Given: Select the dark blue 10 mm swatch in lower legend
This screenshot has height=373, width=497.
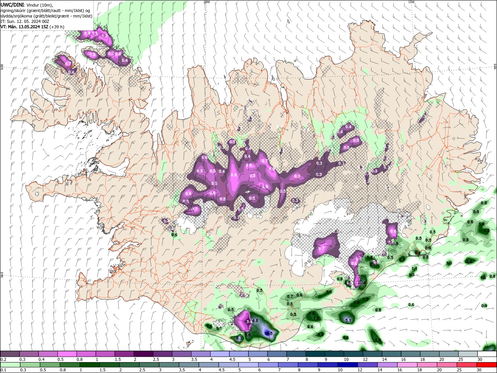Looking at the screenshot, I should [348, 364].
